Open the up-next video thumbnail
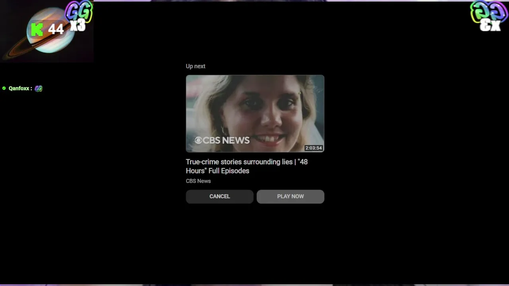 pos(255,114)
